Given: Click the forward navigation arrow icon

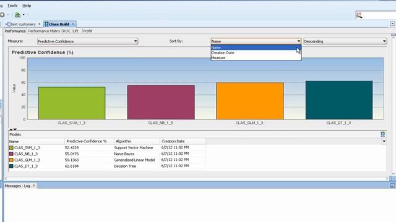Looking at the screenshot, I should click(x=2, y=15).
